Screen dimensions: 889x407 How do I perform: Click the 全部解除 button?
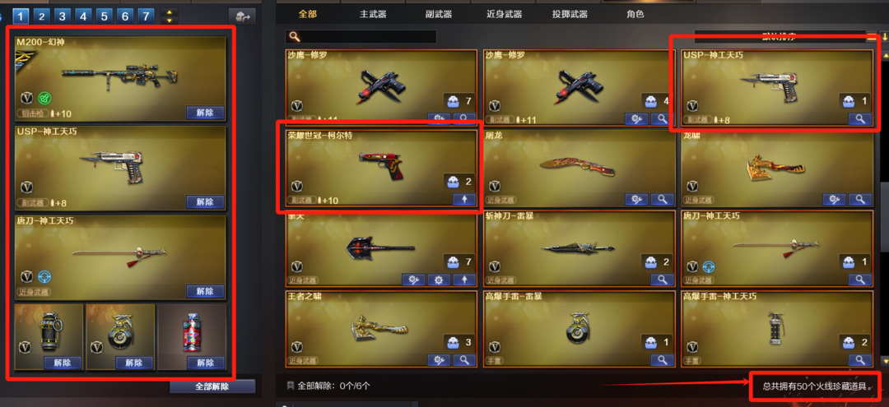click(212, 386)
